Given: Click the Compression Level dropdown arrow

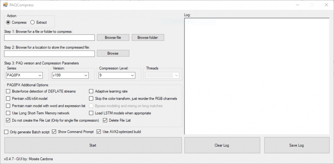Looking at the screenshot, I should (132, 75).
